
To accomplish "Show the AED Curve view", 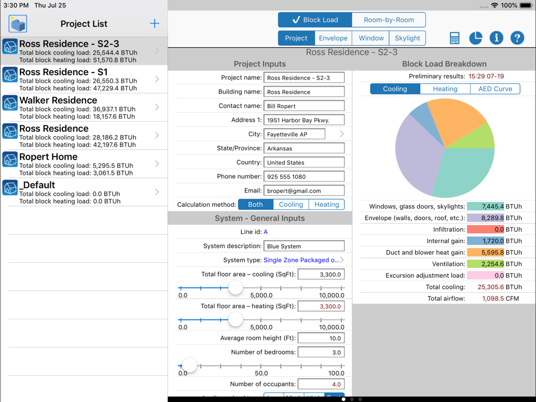I will click(x=495, y=88).
